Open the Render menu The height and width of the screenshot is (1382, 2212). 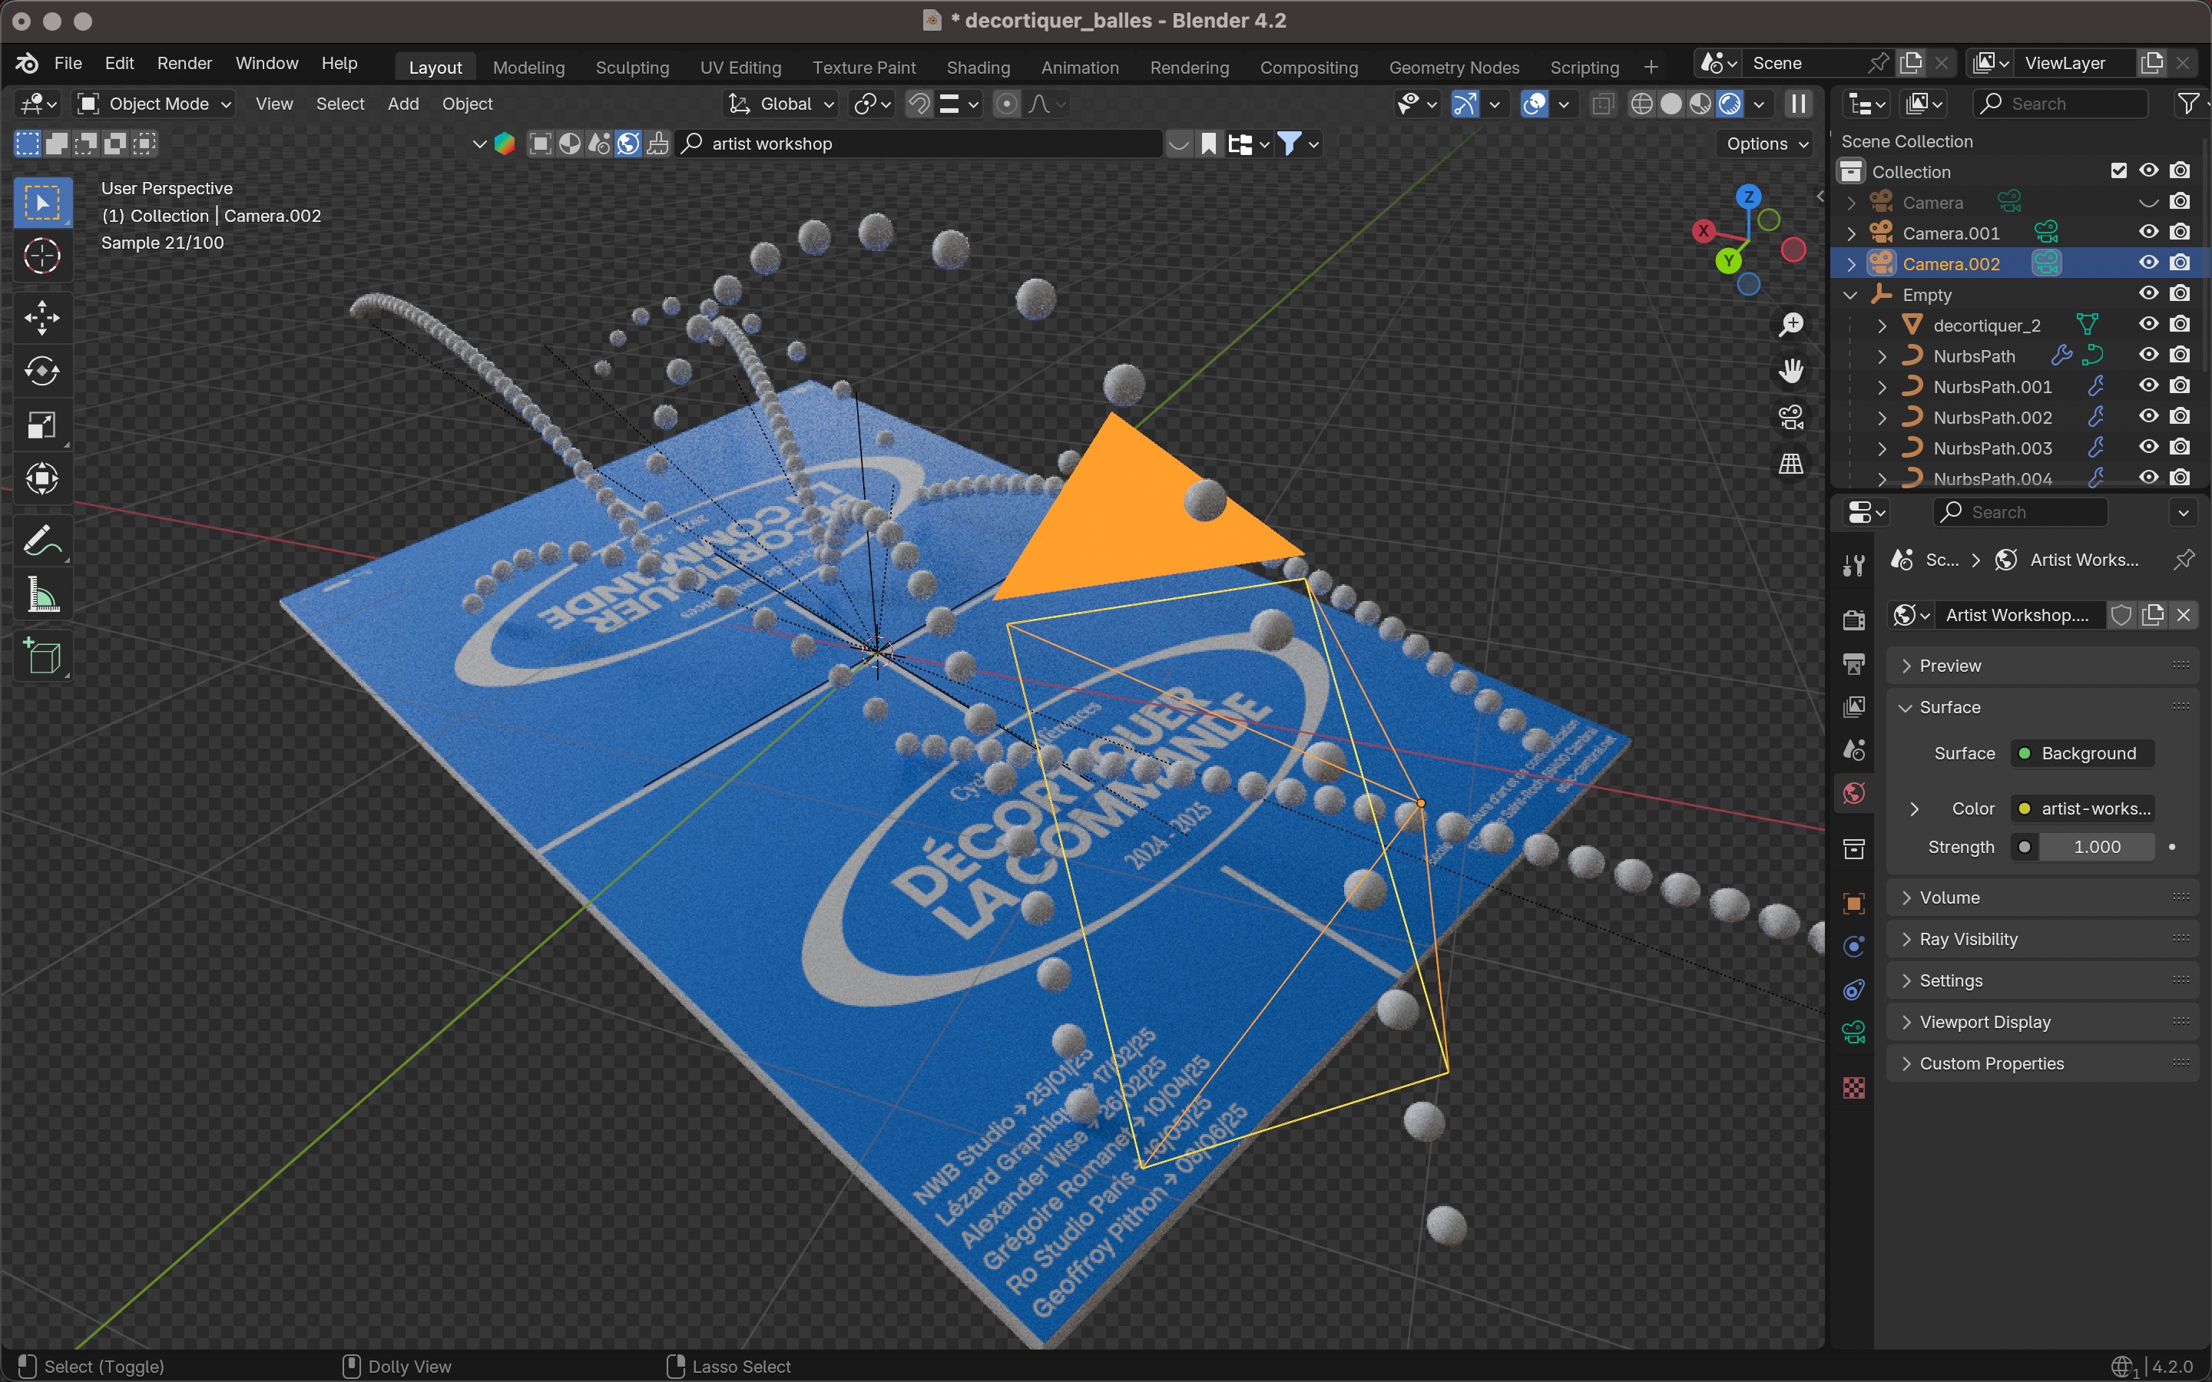[184, 63]
